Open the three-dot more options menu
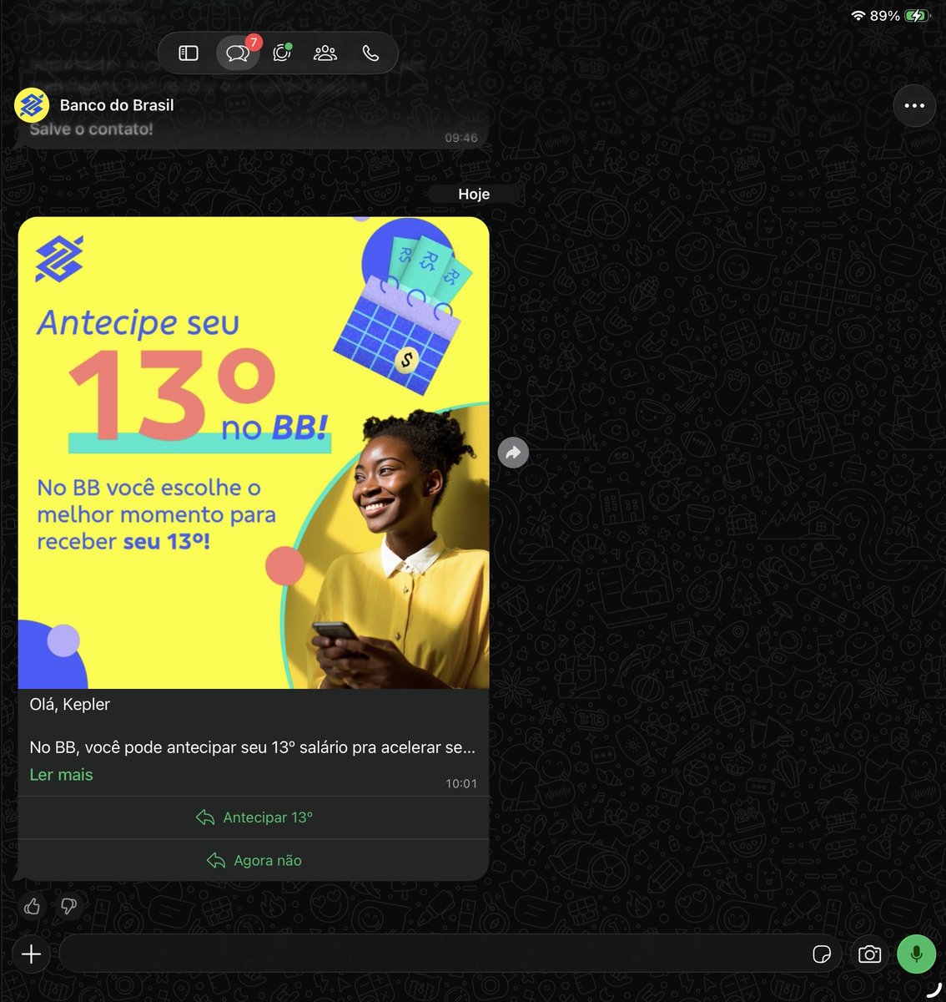946x1002 pixels. (914, 105)
